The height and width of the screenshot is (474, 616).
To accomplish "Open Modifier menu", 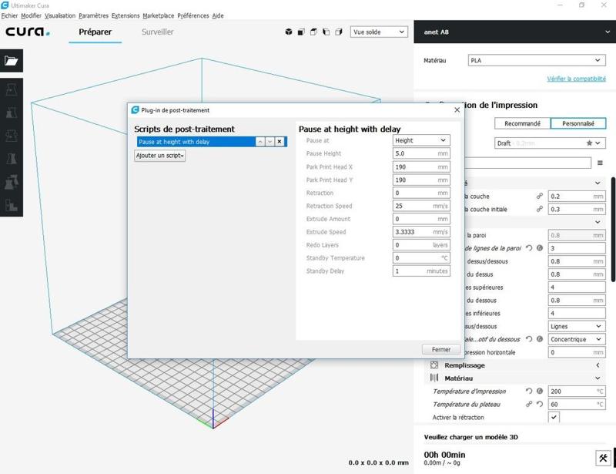I will pyautogui.click(x=32, y=15).
